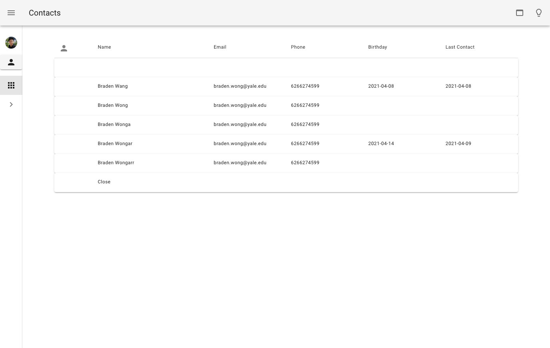Sort by the Last Contact column header

point(460,47)
